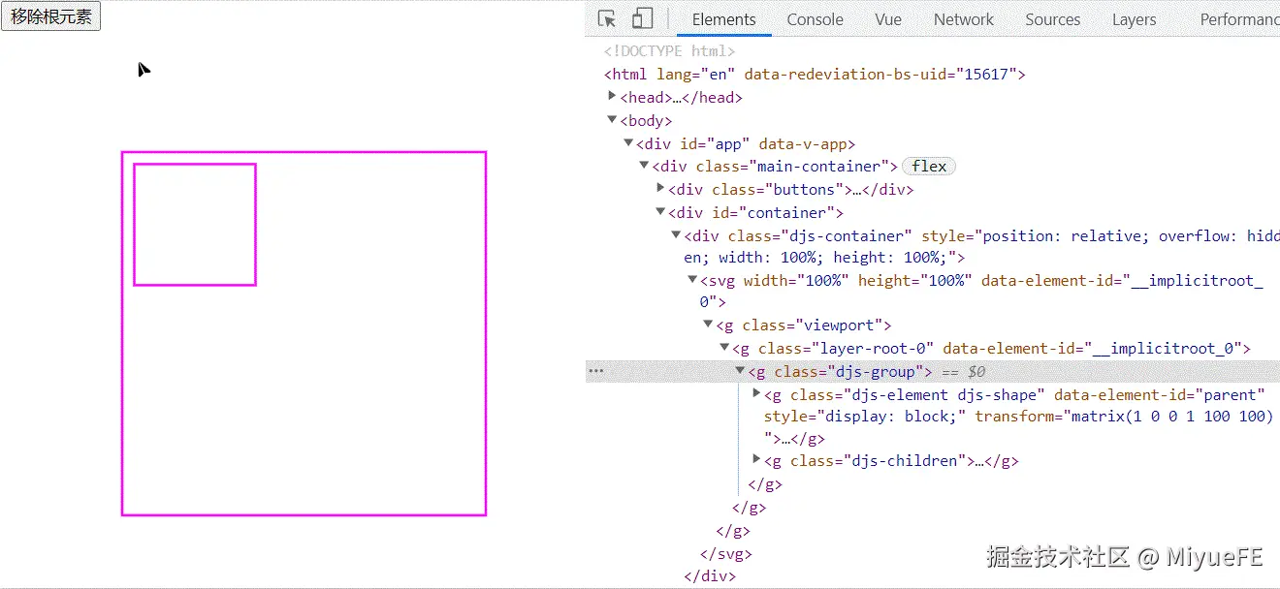Collapse the viewport g element
The height and width of the screenshot is (589, 1280).
pyautogui.click(x=708, y=325)
